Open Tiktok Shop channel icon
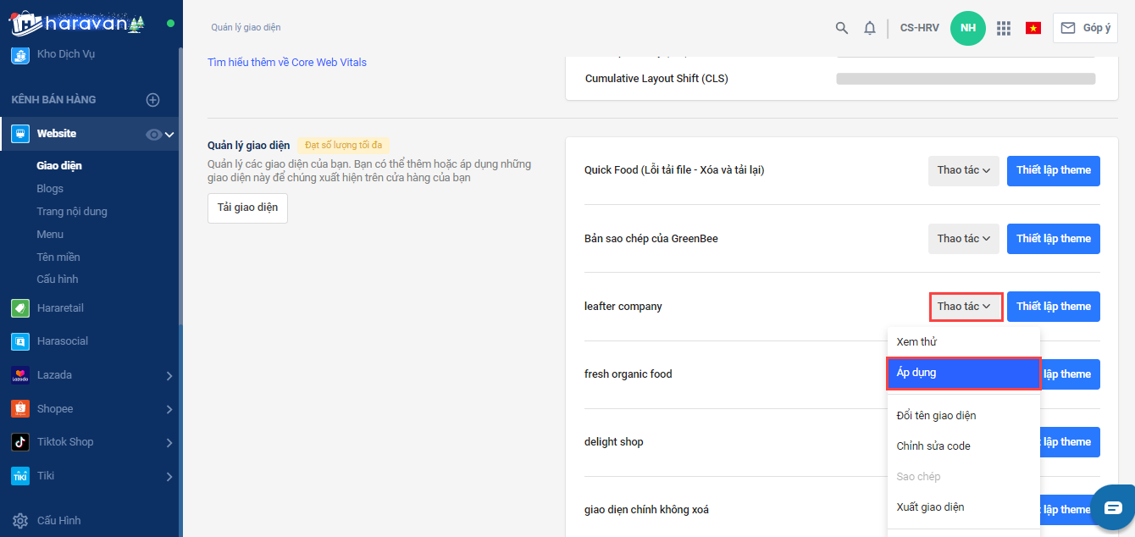Screen dimensions: 1135x537 pyautogui.click(x=20, y=442)
